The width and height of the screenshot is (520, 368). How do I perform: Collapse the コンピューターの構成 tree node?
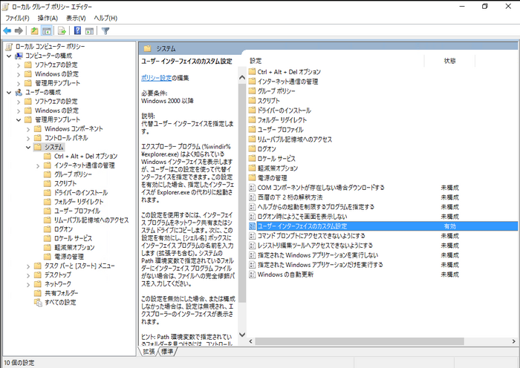click(8, 56)
